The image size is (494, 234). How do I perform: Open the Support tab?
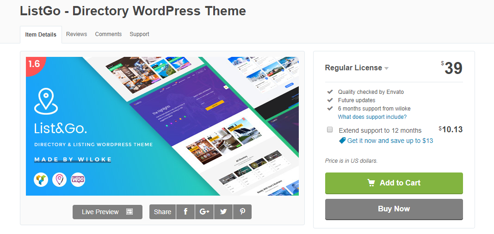tap(139, 34)
